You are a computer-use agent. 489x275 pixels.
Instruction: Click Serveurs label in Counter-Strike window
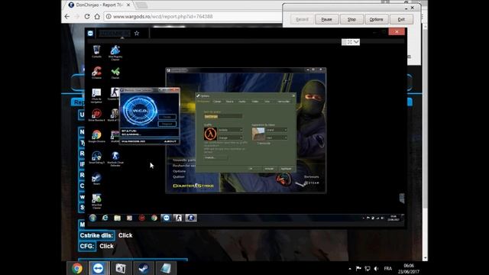point(311,176)
